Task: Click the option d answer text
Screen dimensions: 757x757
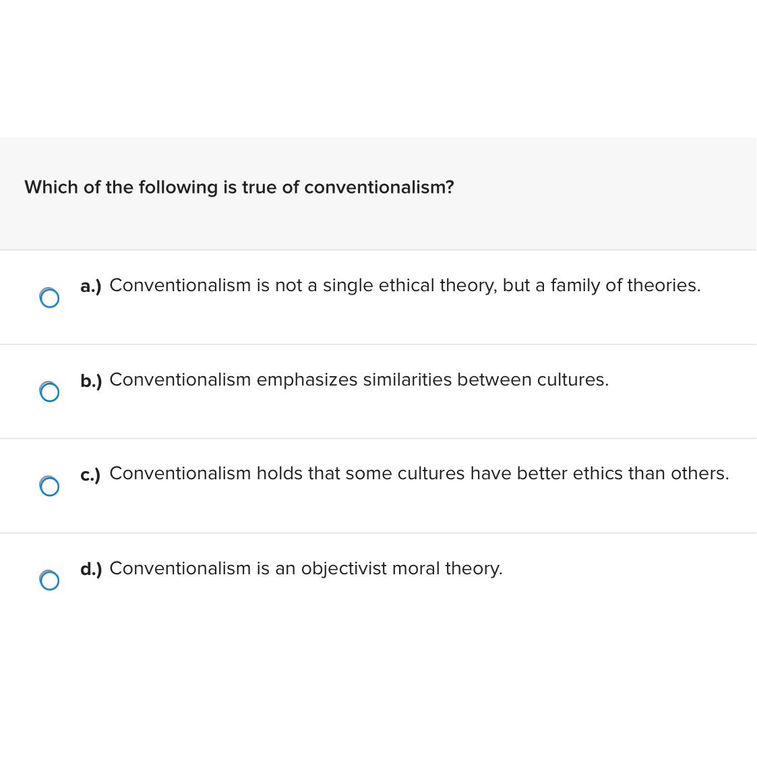Action: (x=307, y=569)
